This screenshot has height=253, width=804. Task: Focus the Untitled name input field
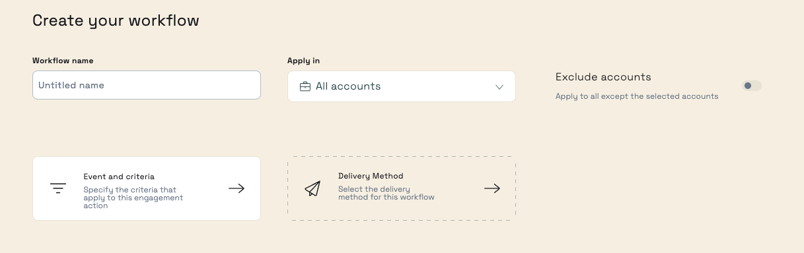pyautogui.click(x=147, y=85)
